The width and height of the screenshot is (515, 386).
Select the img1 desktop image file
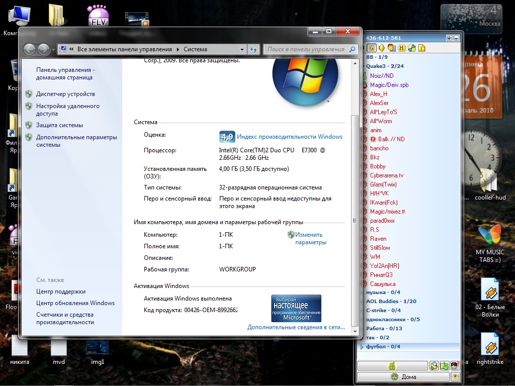pyautogui.click(x=97, y=352)
